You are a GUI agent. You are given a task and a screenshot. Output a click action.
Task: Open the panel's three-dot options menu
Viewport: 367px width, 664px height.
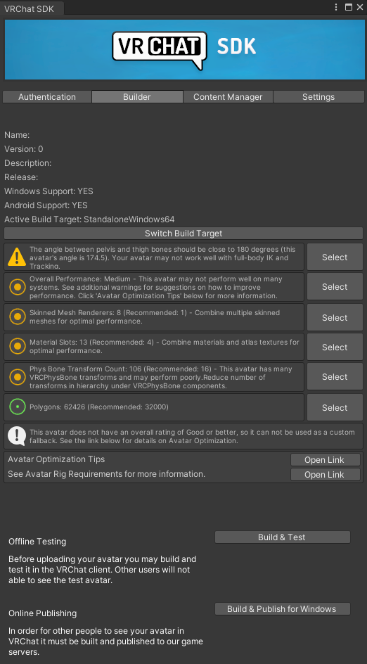[x=336, y=7]
